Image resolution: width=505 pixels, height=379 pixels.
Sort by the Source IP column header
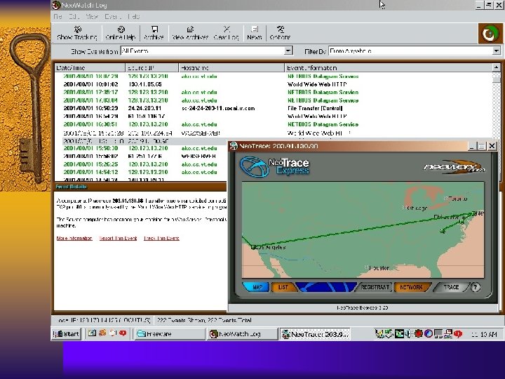(x=152, y=67)
